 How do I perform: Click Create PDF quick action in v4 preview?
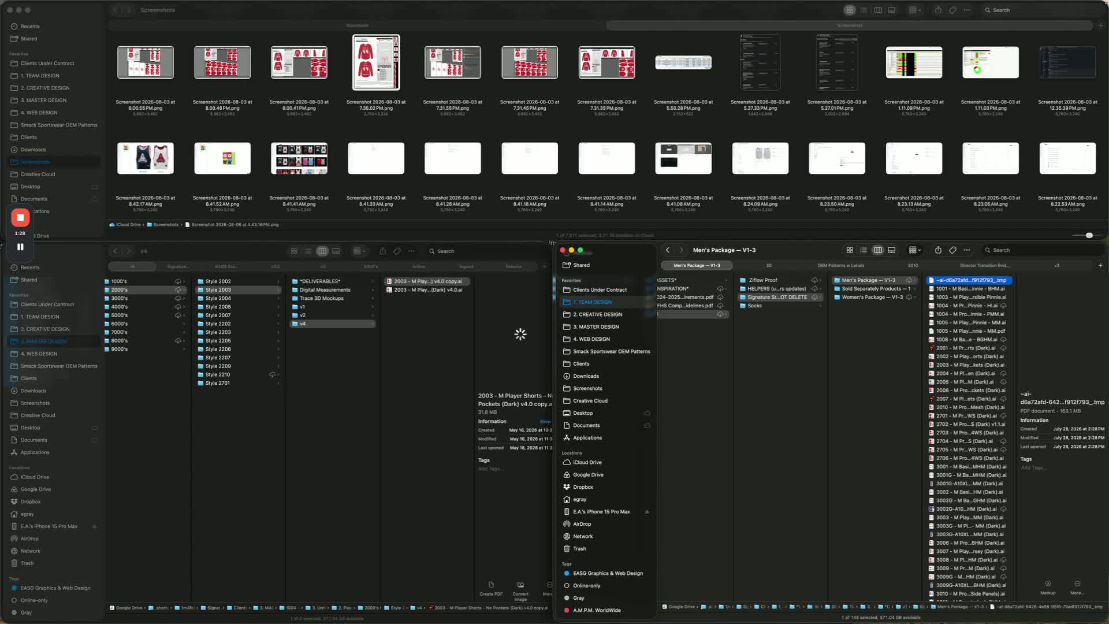491,588
